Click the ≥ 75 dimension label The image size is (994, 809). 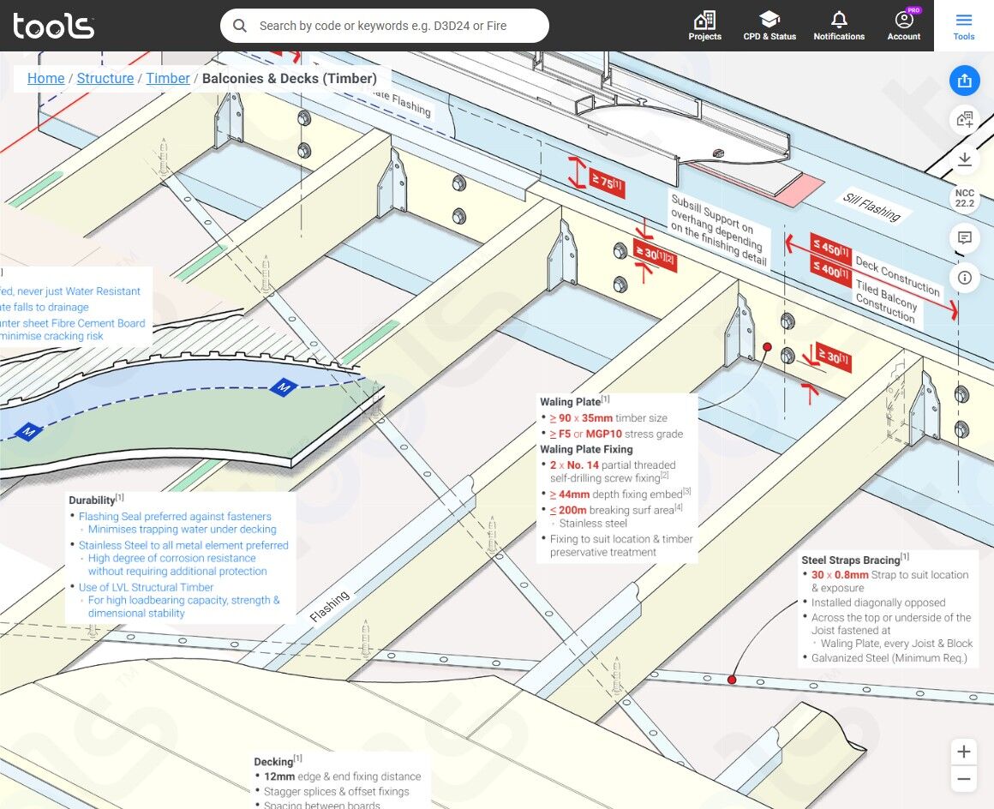608,183
